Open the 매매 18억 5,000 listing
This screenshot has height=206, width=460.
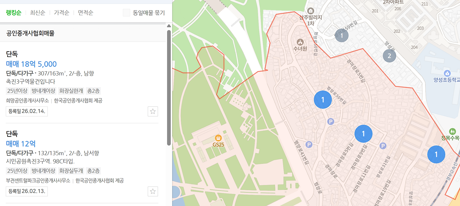(x=32, y=64)
